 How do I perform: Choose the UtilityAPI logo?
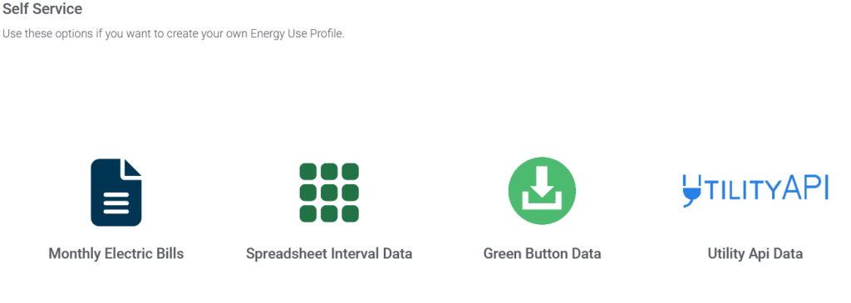(x=755, y=190)
